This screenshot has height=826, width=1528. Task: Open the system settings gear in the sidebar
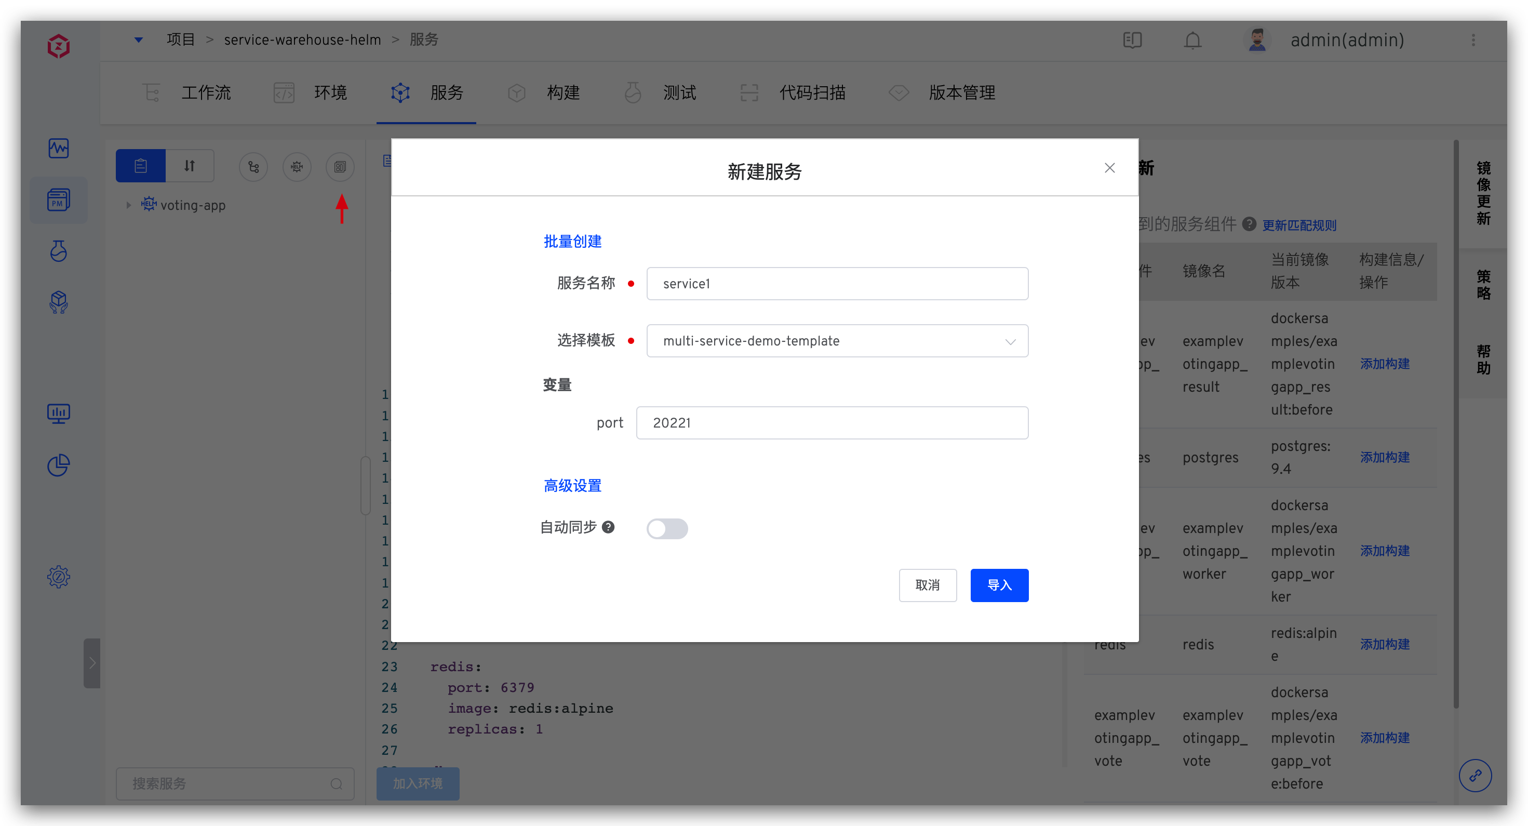click(x=58, y=576)
